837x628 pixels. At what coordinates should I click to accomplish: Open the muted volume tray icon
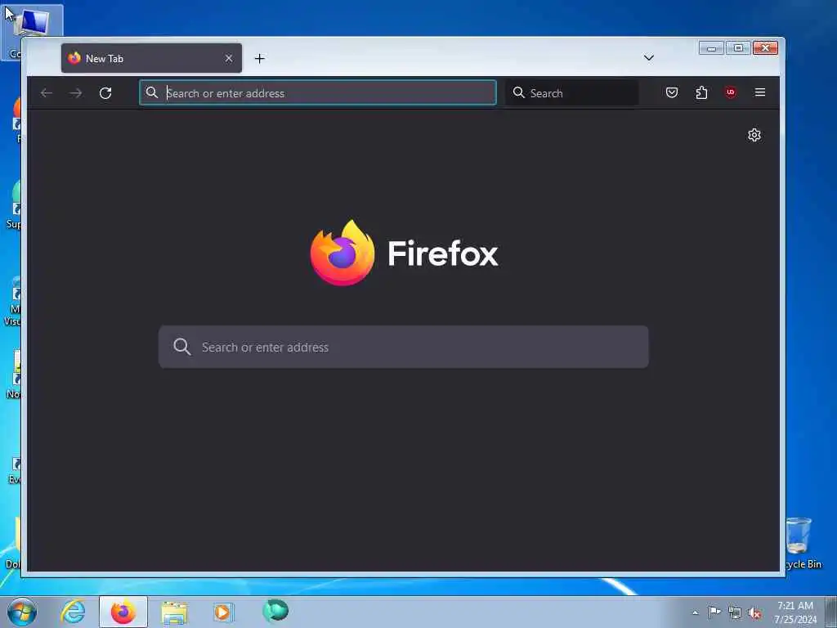coord(754,613)
